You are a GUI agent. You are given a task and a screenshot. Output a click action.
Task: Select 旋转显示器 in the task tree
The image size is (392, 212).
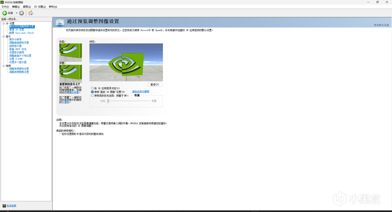point(15,46)
